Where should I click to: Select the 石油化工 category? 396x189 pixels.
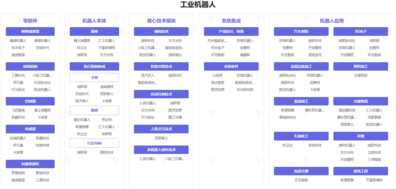click(301, 136)
